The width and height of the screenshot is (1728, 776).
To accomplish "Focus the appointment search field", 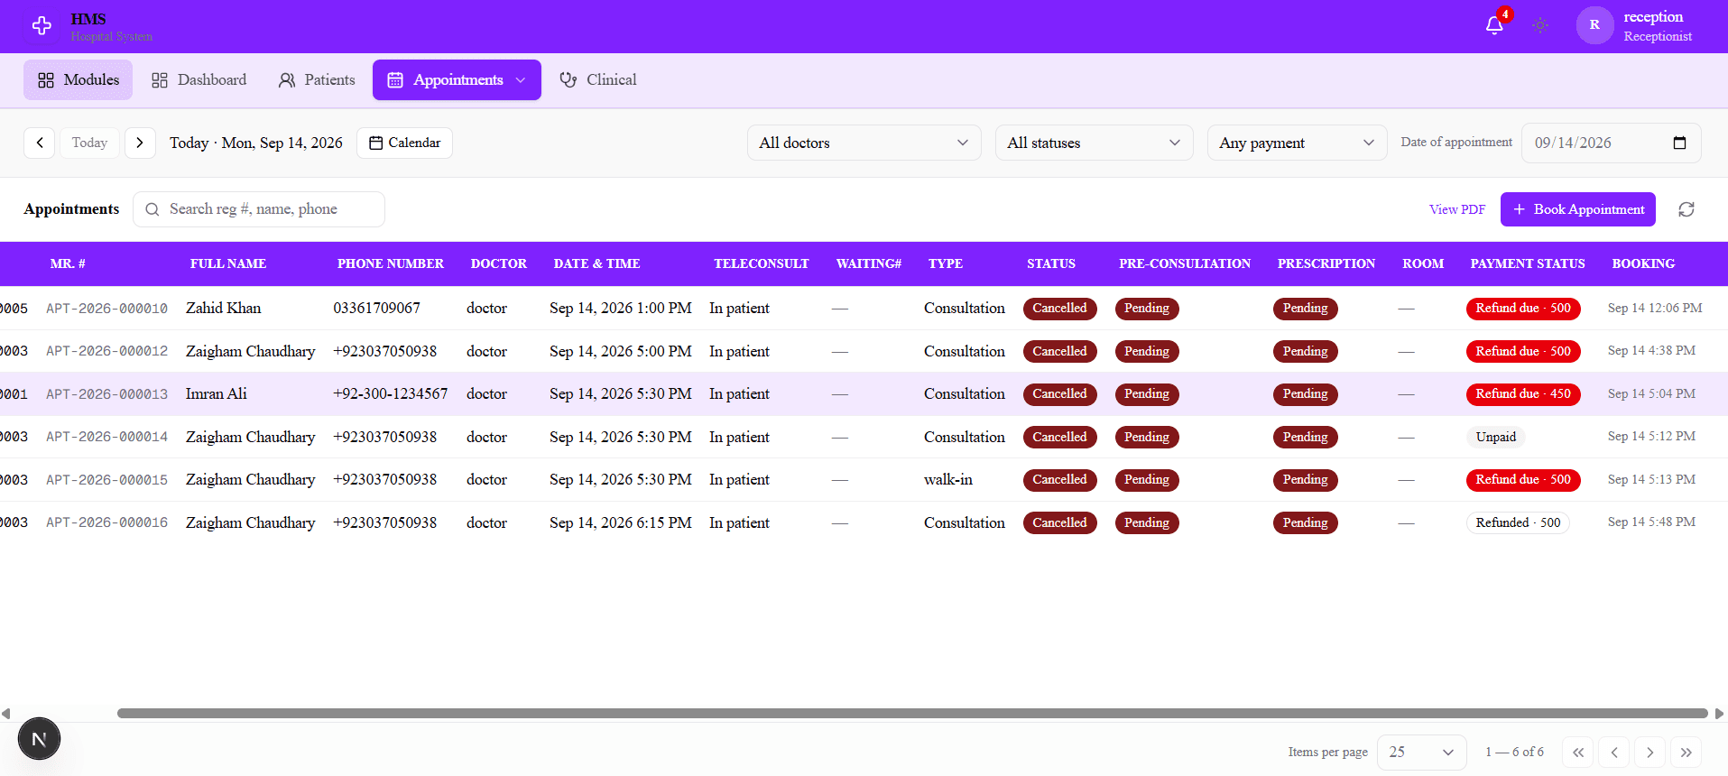I will 259,209.
